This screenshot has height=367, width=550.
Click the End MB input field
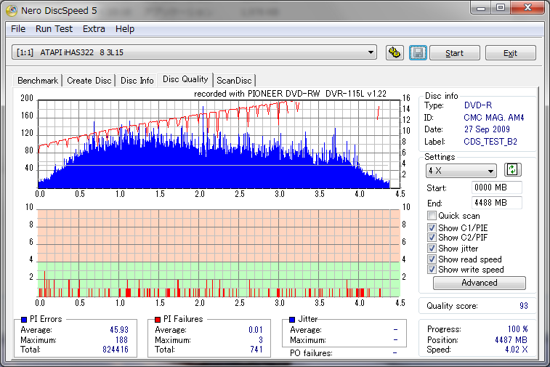coord(496,202)
